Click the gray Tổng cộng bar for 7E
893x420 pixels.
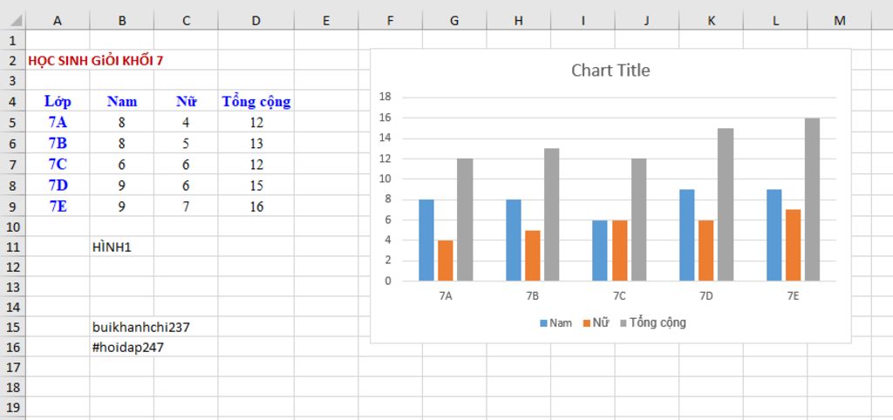pos(812,200)
